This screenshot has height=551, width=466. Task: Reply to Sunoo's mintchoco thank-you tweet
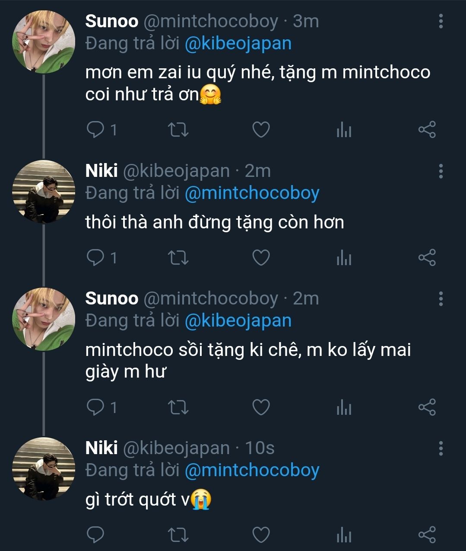(95, 129)
